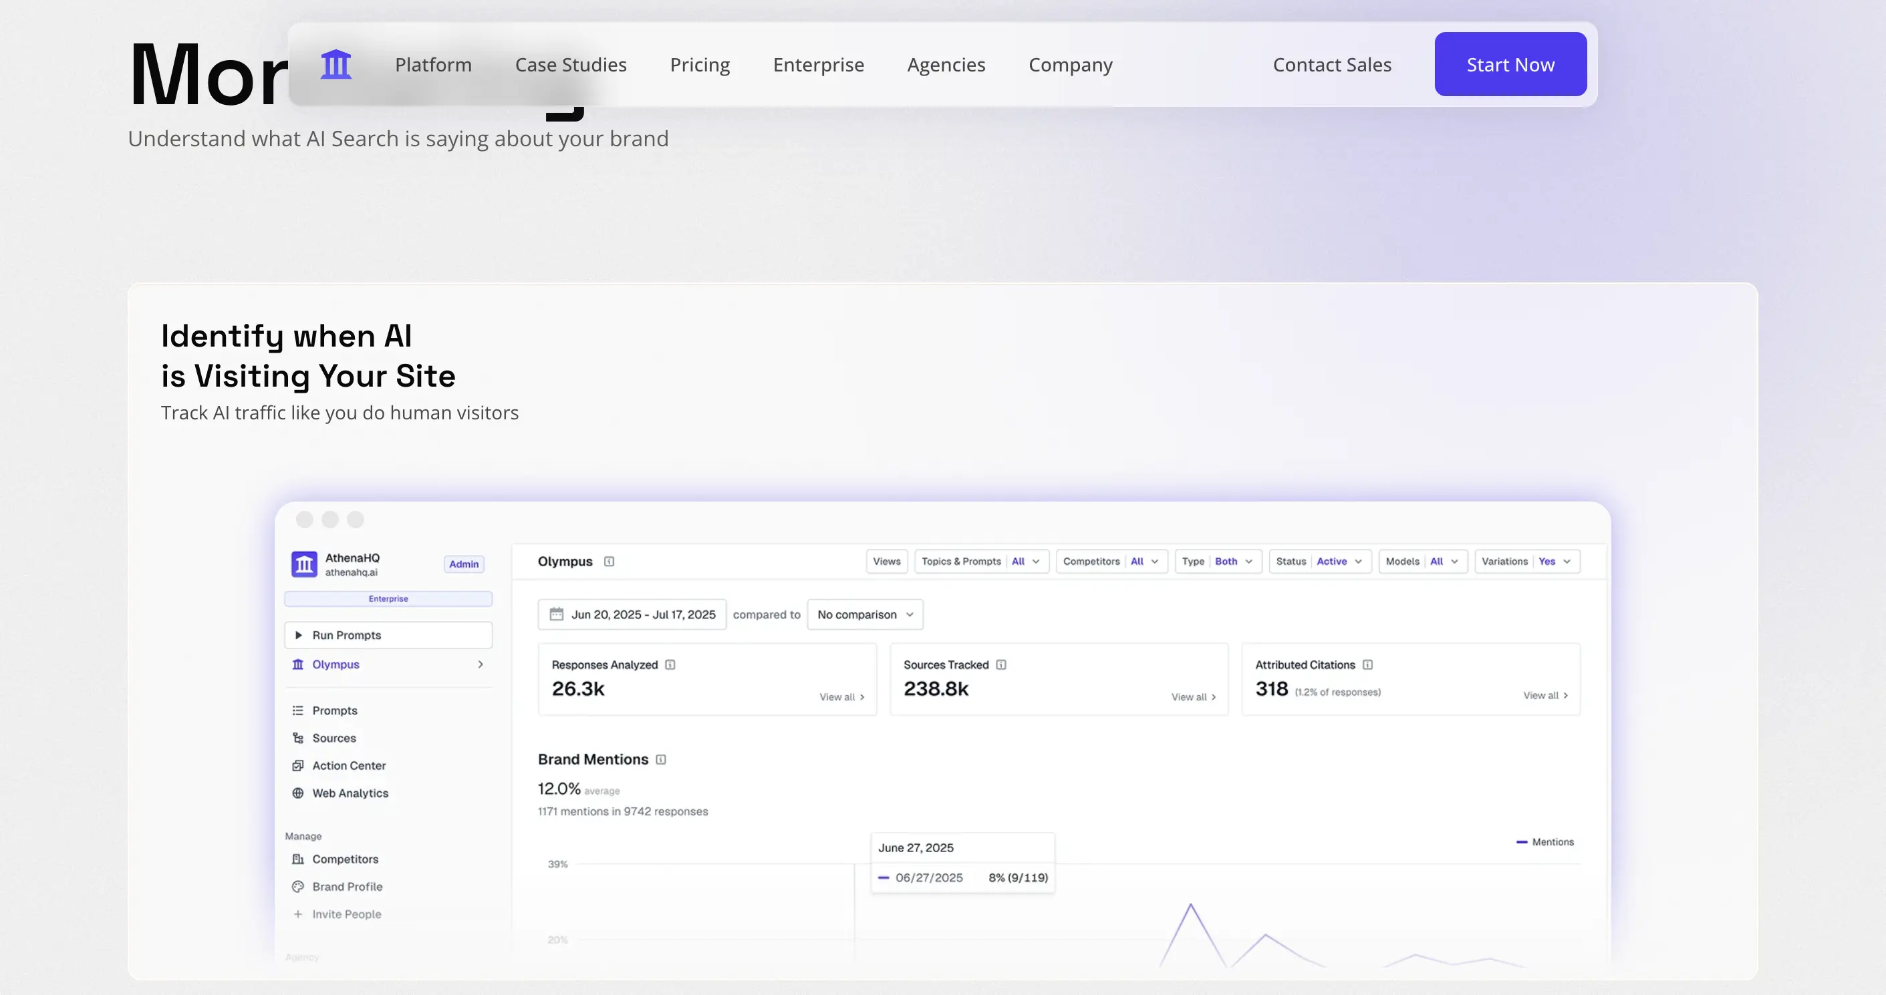Open the Variations filter dropdown
The height and width of the screenshot is (995, 1886).
[1527, 561]
